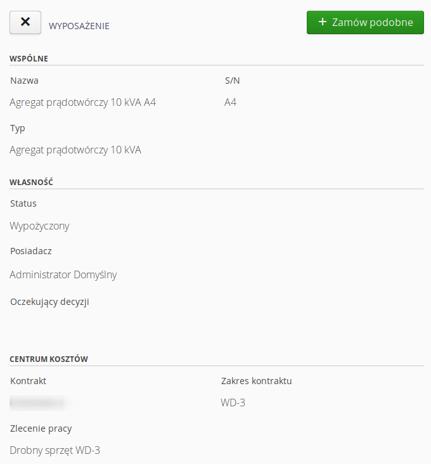The image size is (431, 464).
Task: Click the Wypożyczony status value
Action: (x=39, y=226)
